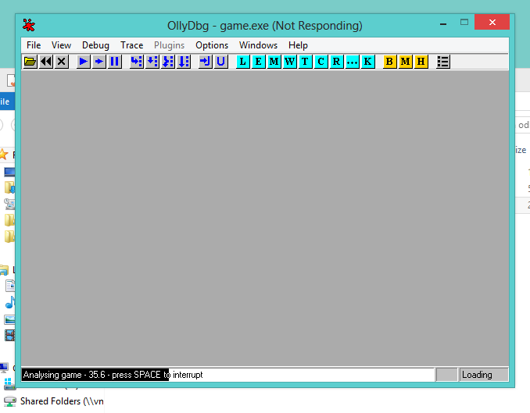Image resolution: width=530 pixels, height=413 pixels.
Task: Show Windows list with W icon
Action: click(x=290, y=62)
